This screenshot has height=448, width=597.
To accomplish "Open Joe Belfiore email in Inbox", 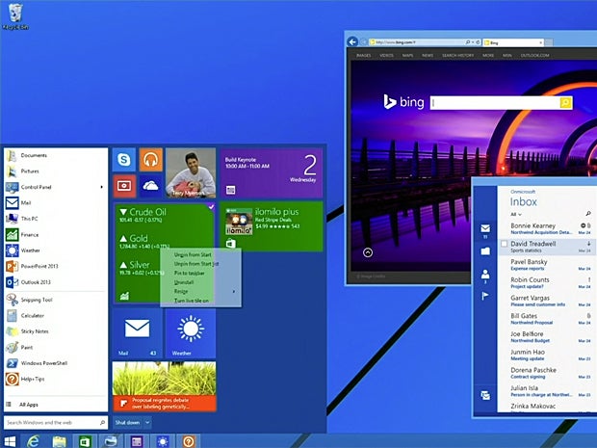I will (548, 337).
